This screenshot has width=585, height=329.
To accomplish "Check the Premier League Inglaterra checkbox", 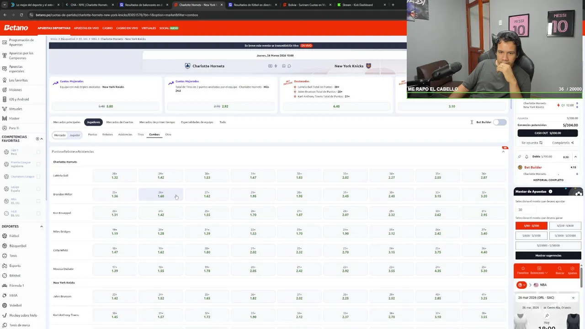I will 38,164.
